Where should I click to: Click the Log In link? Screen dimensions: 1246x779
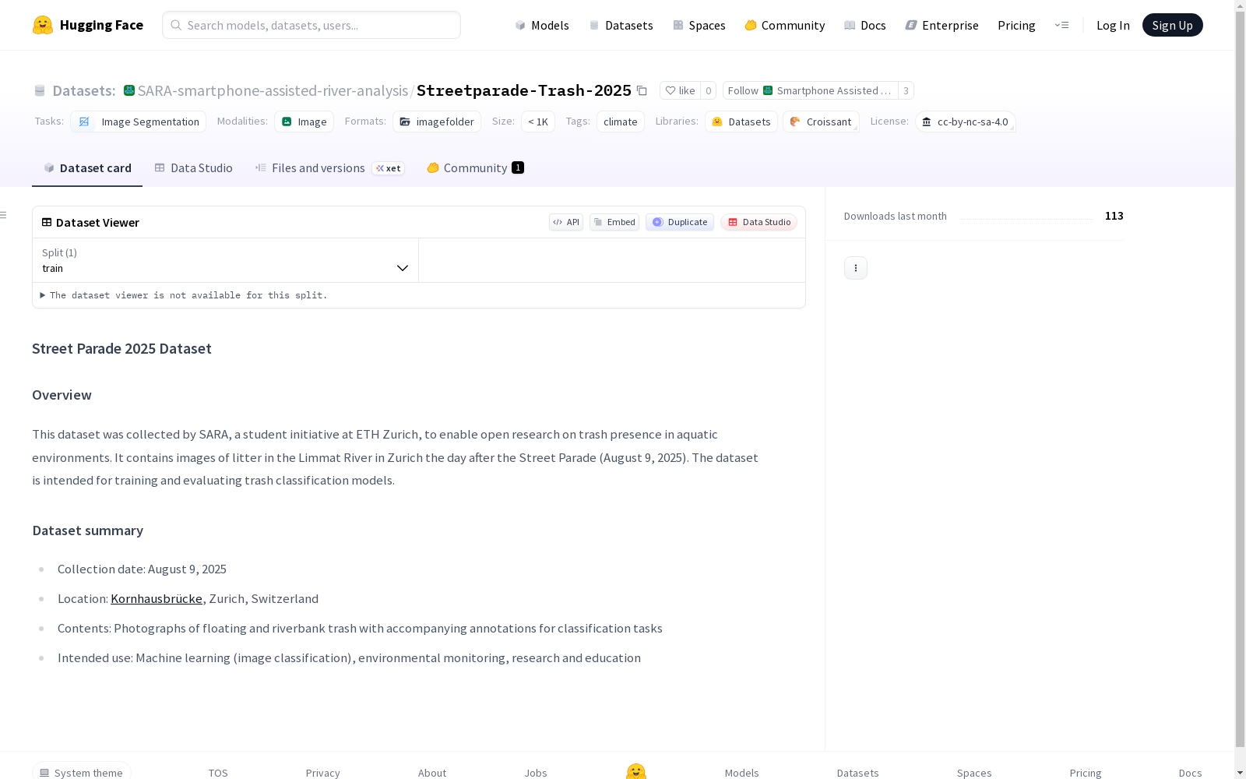click(1113, 25)
